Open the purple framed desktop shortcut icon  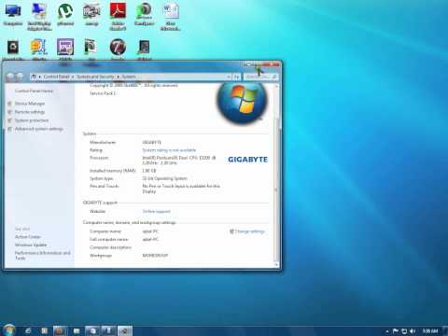tap(65, 48)
